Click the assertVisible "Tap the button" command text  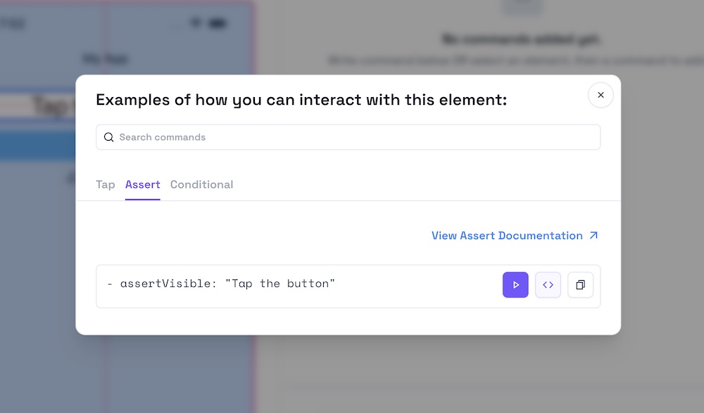221,284
